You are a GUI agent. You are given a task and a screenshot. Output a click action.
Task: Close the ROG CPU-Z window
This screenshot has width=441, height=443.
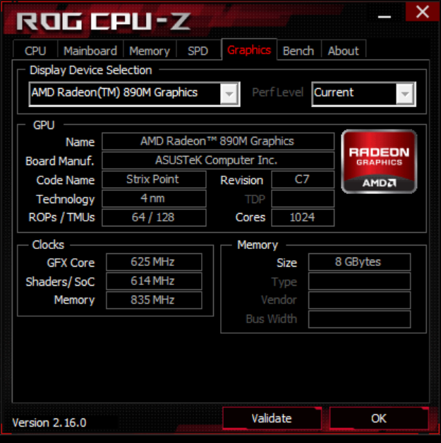[423, 12]
